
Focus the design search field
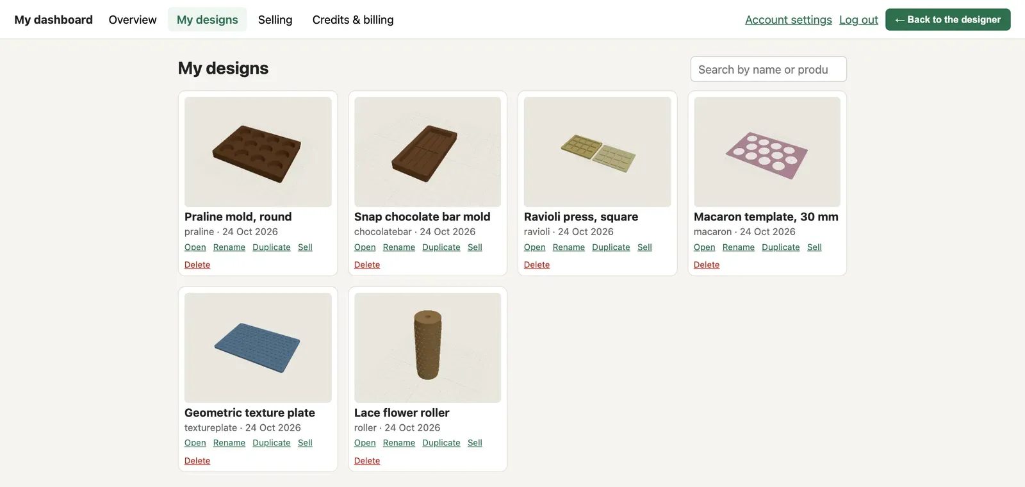pyautogui.click(x=769, y=69)
